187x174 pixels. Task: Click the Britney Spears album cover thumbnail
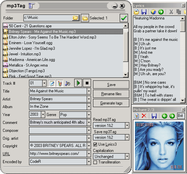click(x=159, y=146)
